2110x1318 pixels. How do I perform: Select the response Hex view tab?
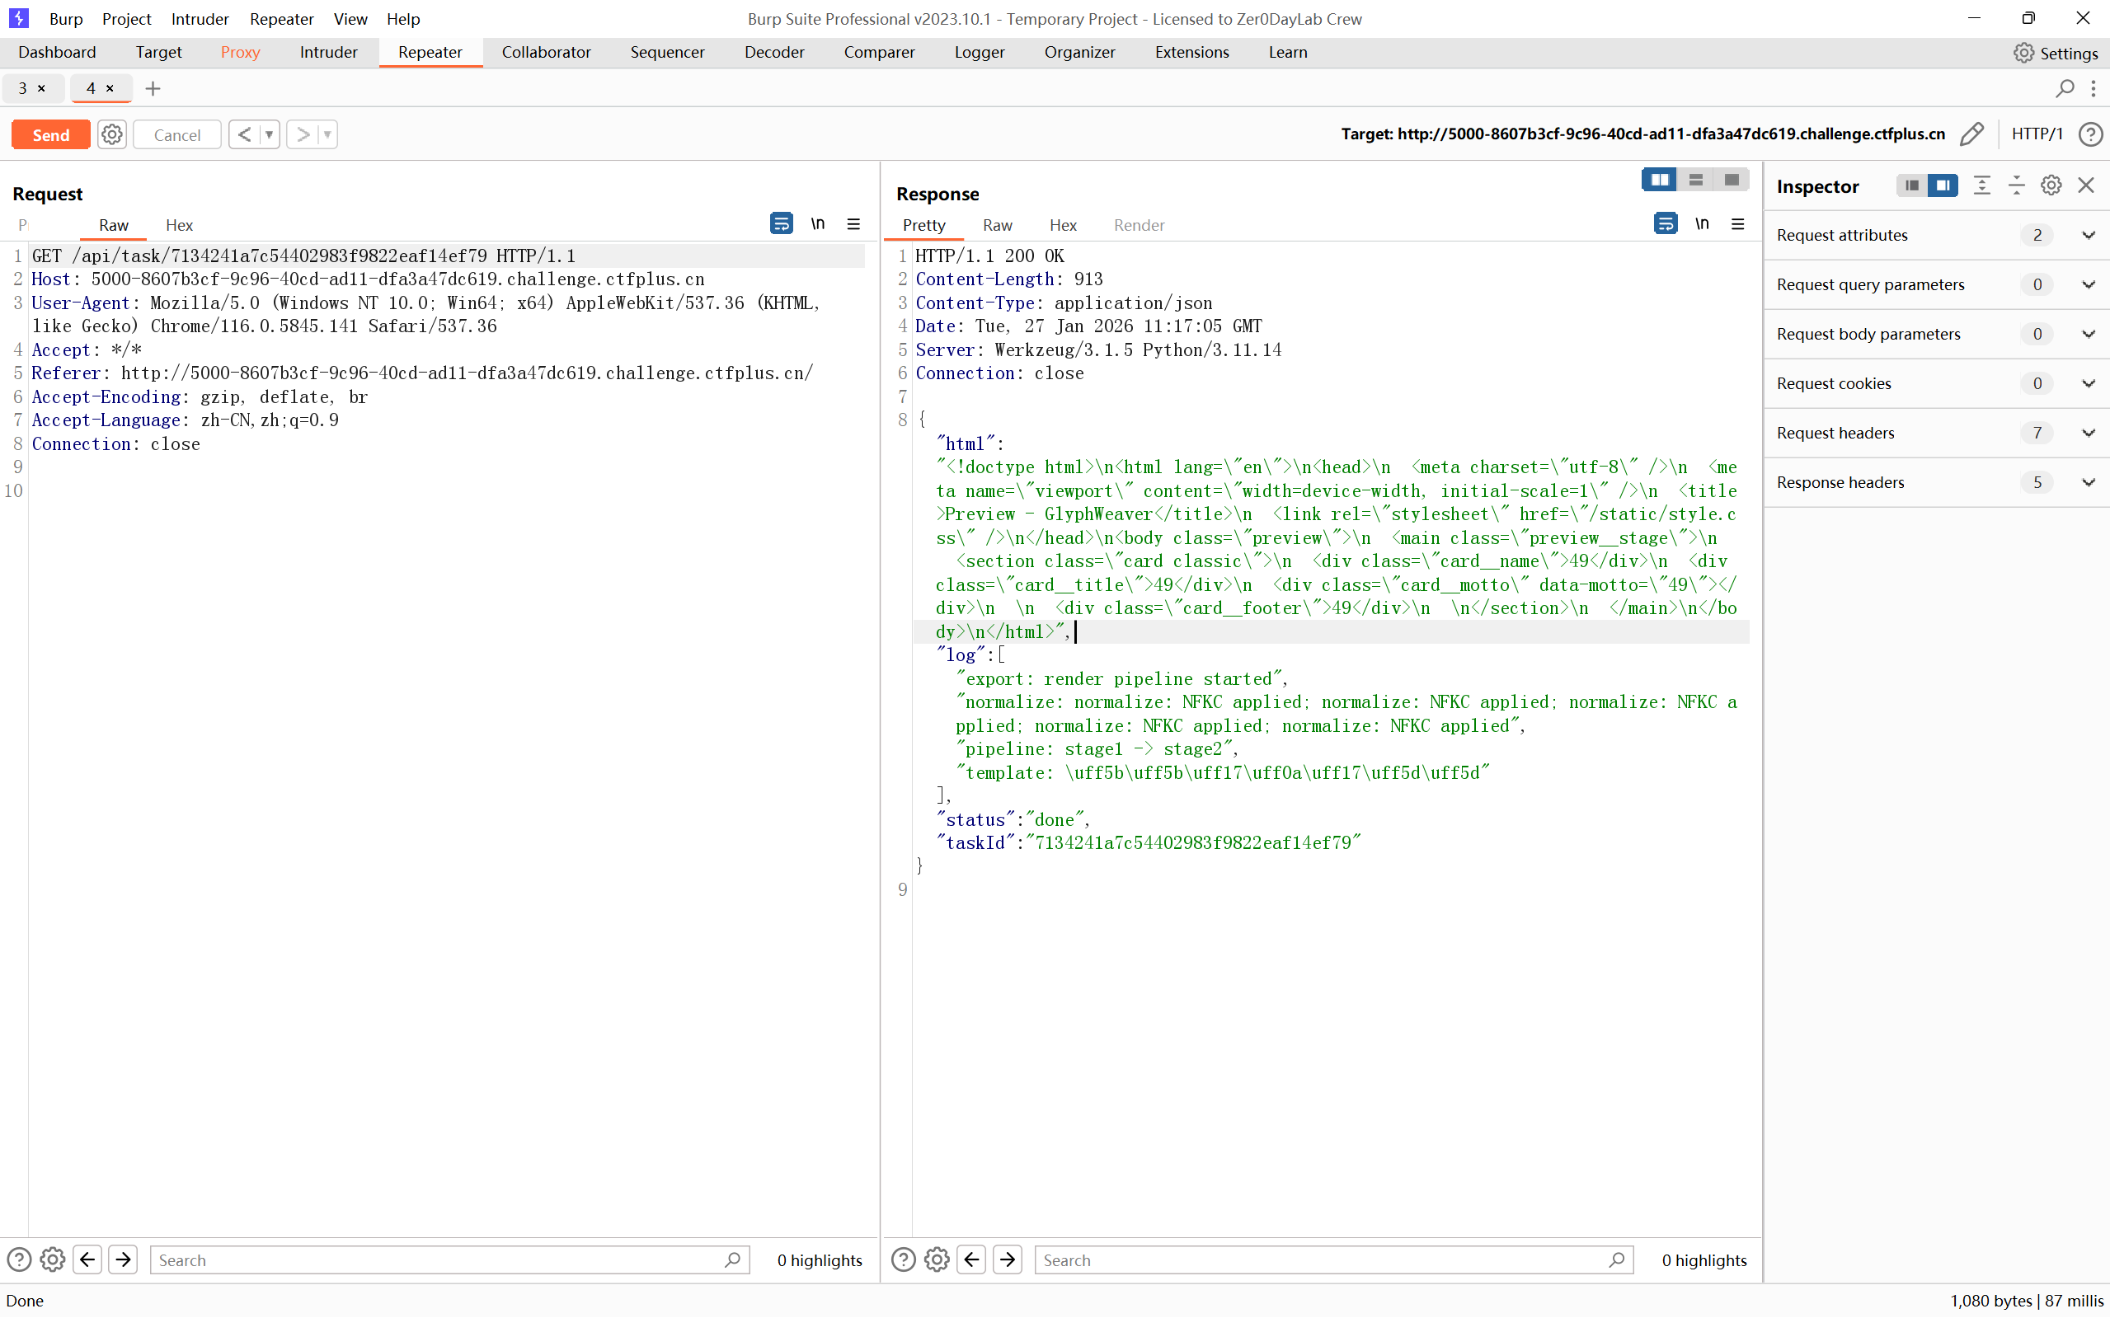(1063, 225)
